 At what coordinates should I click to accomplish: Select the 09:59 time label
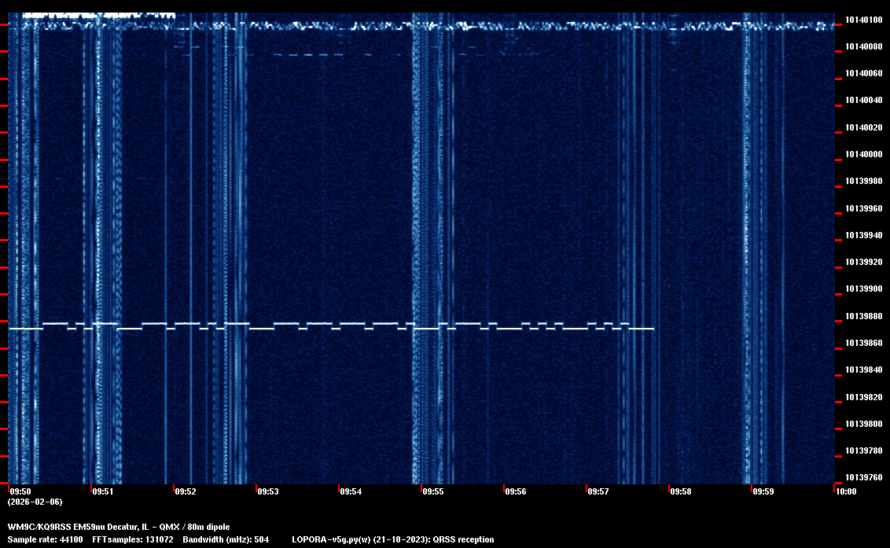pos(763,491)
